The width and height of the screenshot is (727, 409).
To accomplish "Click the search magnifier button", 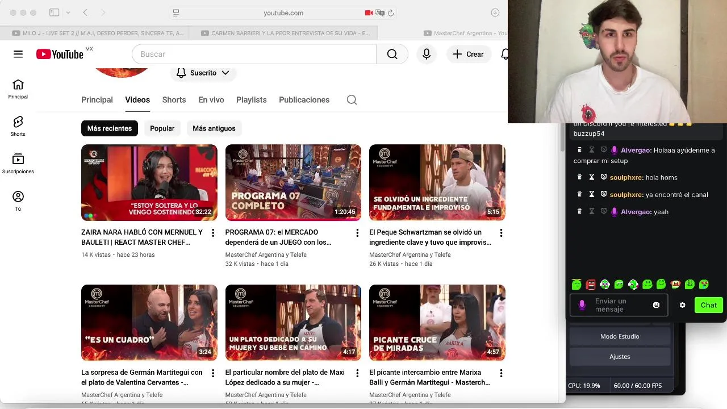I will click(x=392, y=54).
